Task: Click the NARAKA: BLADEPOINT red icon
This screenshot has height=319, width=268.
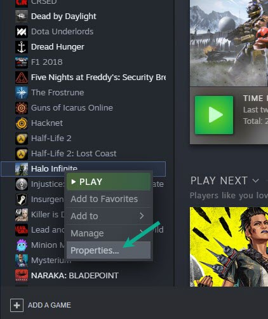Action: pyautogui.click(x=22, y=276)
